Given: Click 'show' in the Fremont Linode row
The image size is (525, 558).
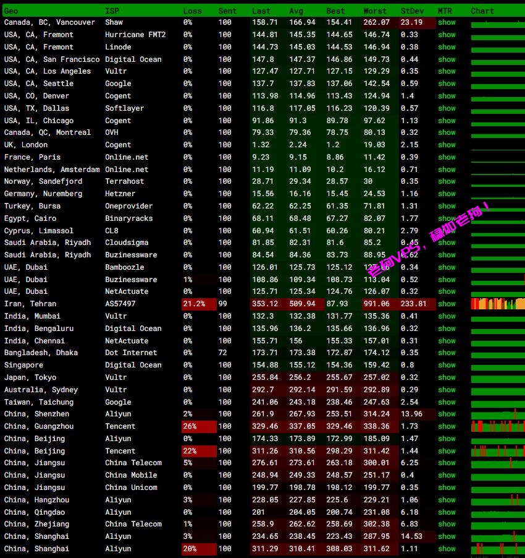Looking at the screenshot, I should coord(447,47).
